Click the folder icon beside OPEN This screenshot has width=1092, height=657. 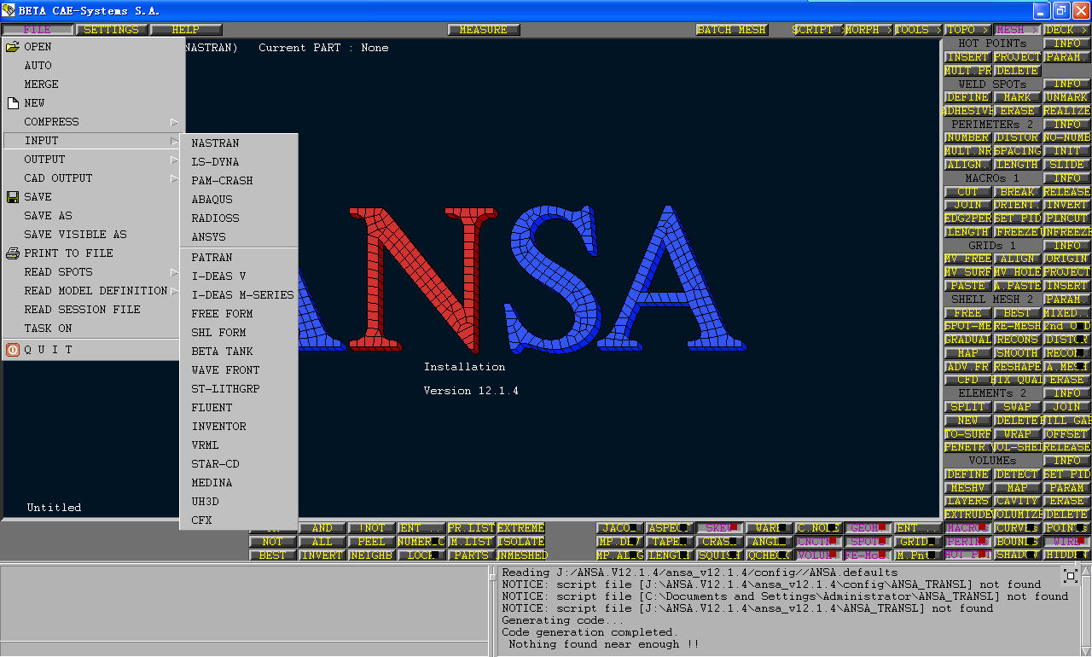12,47
